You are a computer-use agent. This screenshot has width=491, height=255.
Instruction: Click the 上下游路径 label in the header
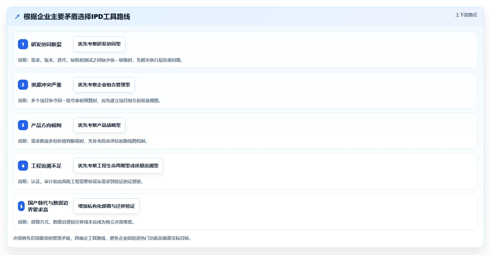(x=466, y=15)
